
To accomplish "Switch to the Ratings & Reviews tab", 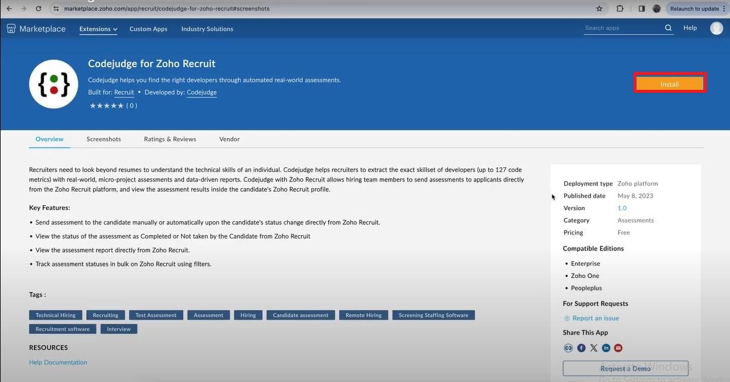I will coord(170,139).
